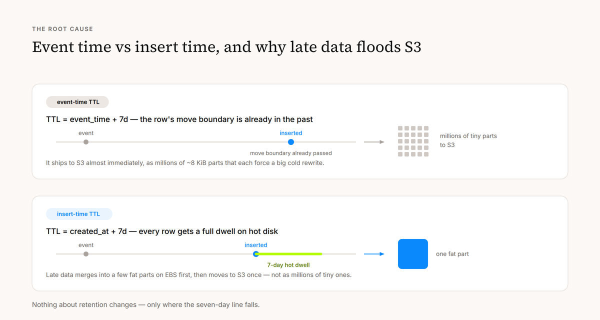Image resolution: width=600 pixels, height=320 pixels.
Task: Click the gray event dot in event-time panel
Action: pos(86,142)
